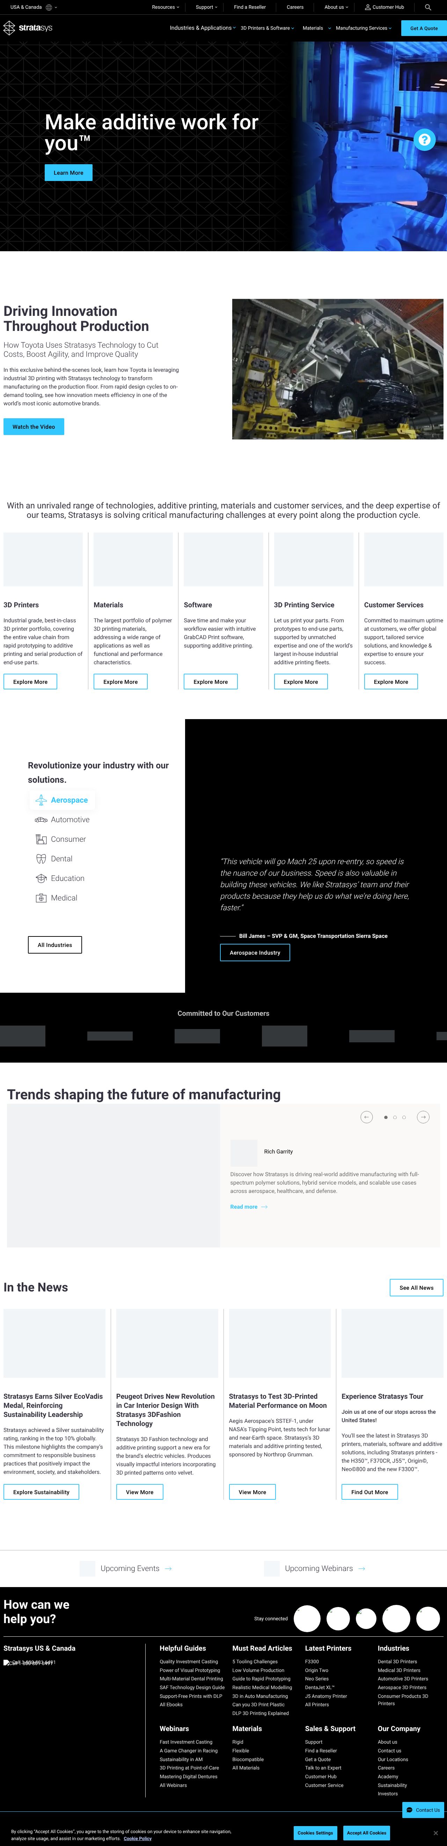Click Explore Sustainability button
Screen dimensions: 447x1846
(x=41, y=1491)
